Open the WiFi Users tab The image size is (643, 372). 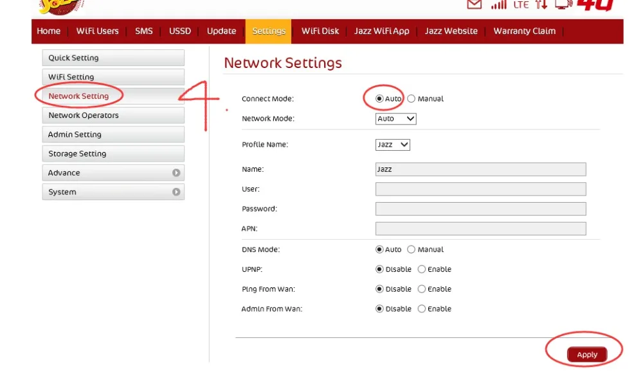click(98, 31)
